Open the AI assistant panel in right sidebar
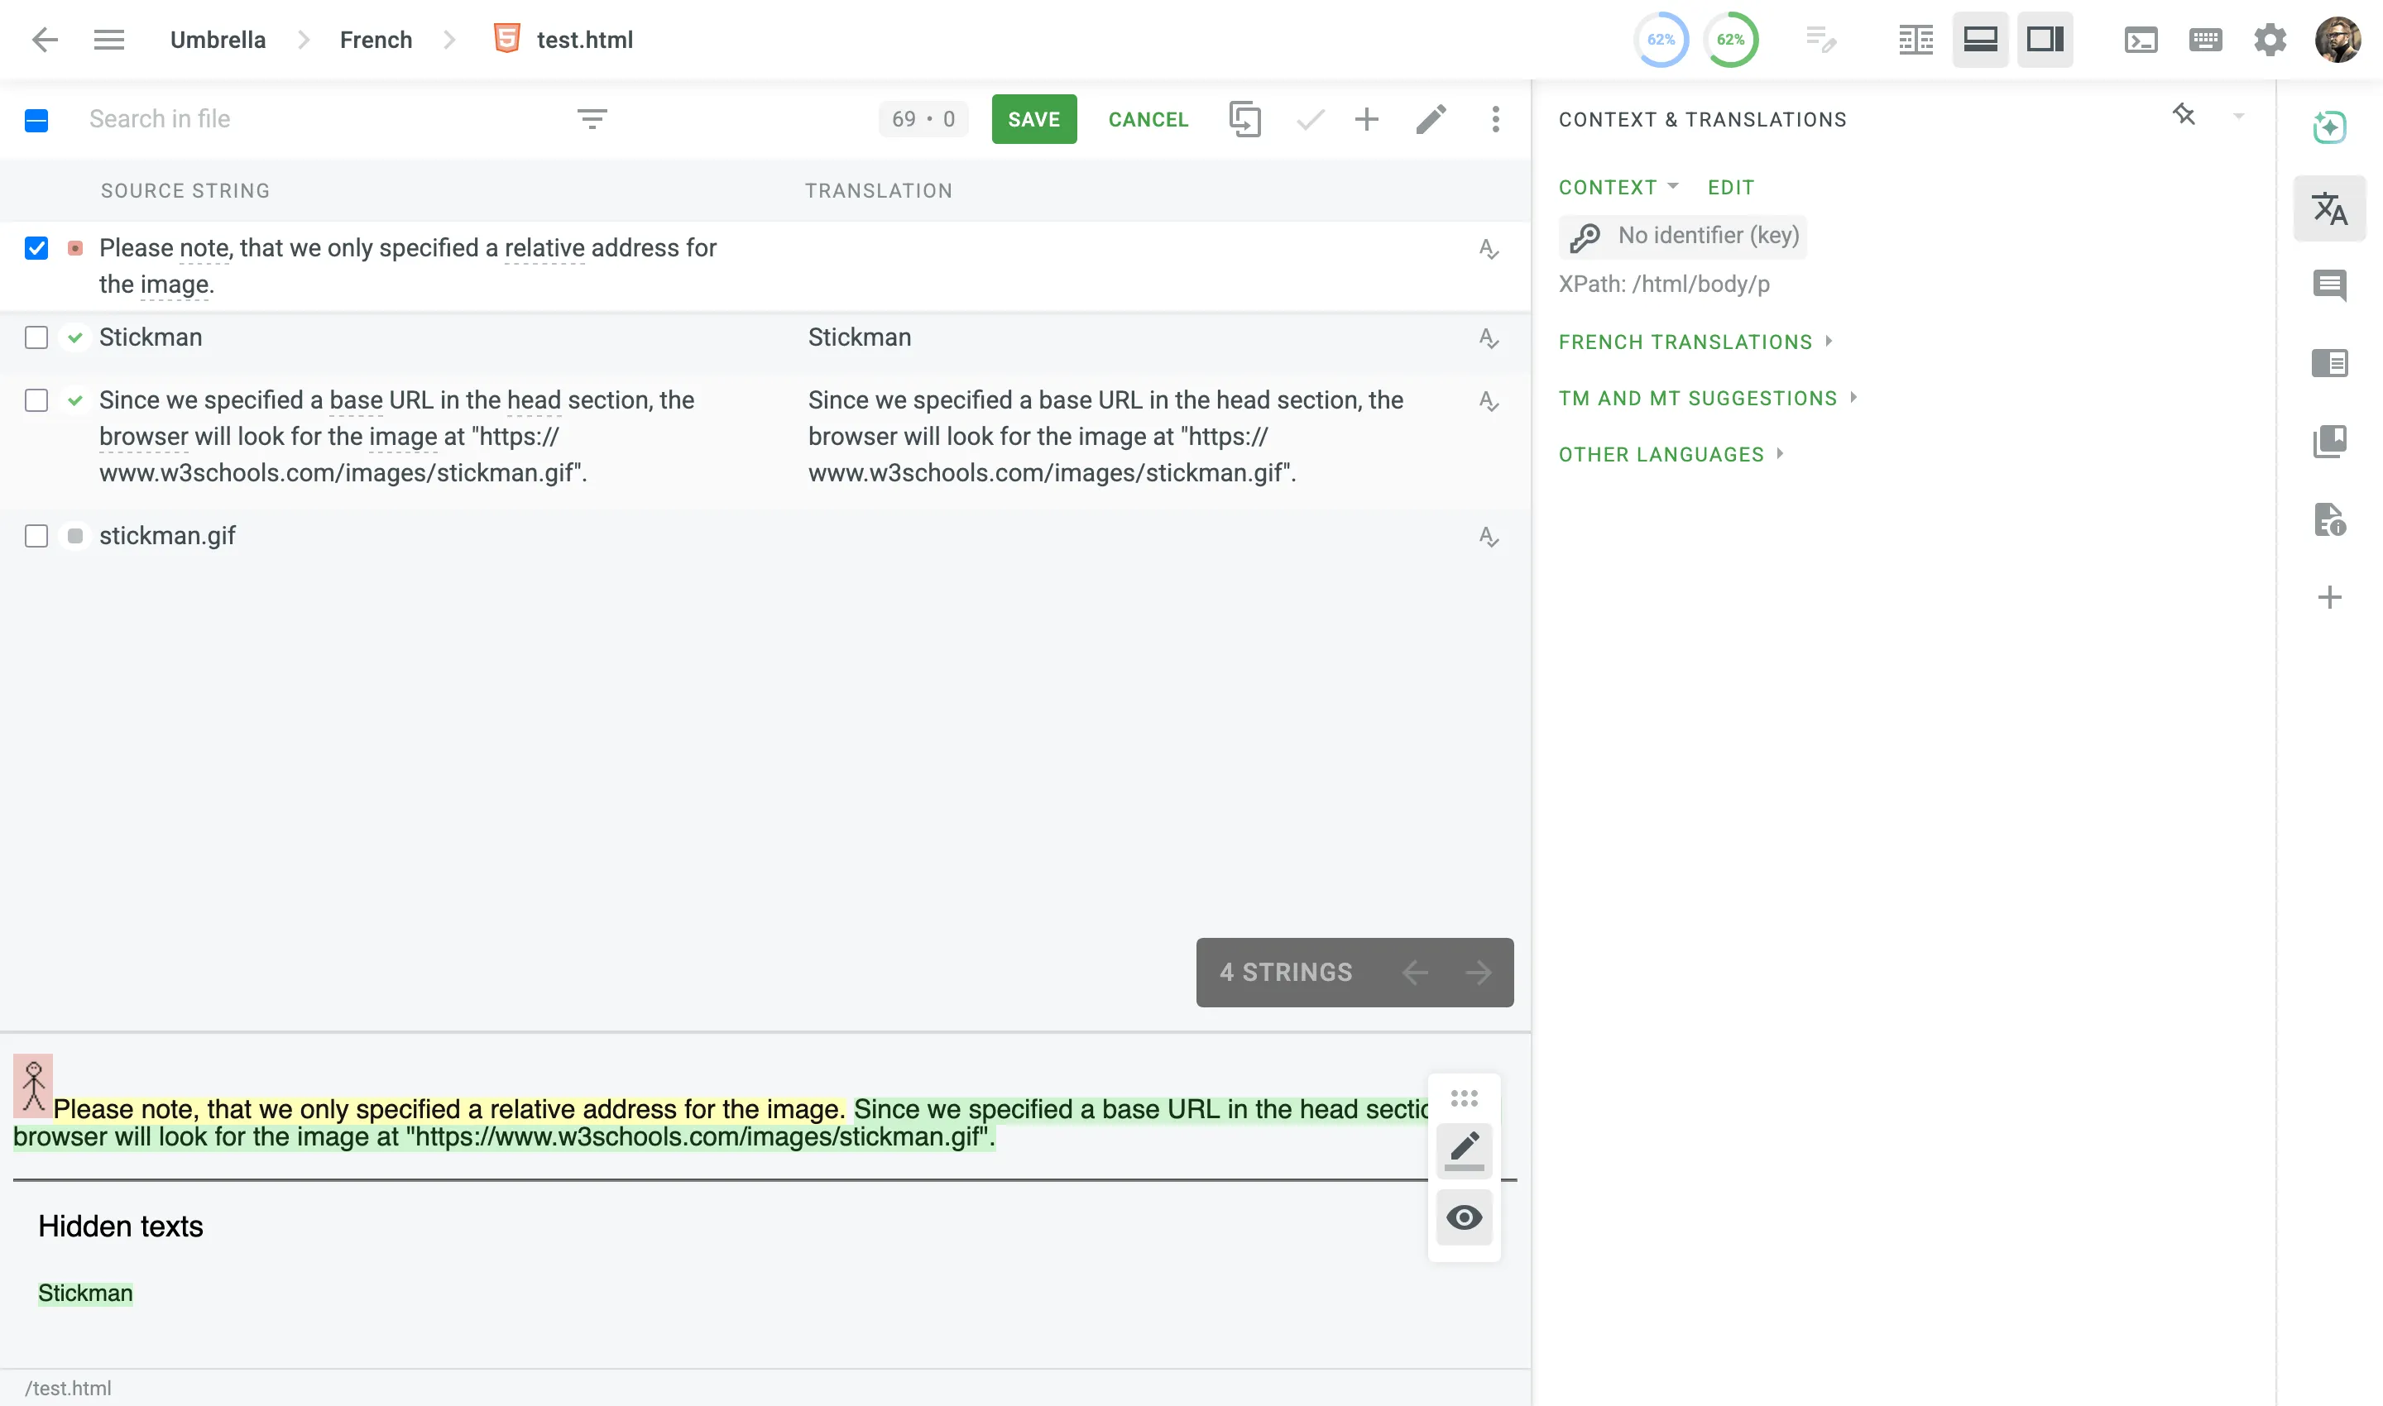Image resolution: width=2383 pixels, height=1406 pixels. point(2330,126)
